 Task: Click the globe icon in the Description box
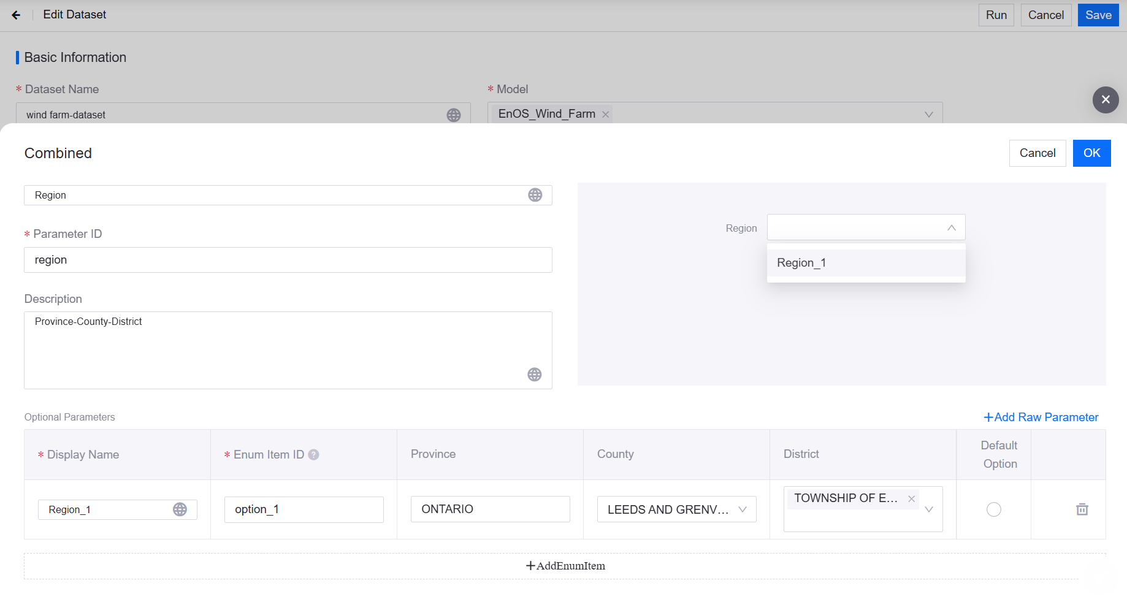tap(535, 375)
